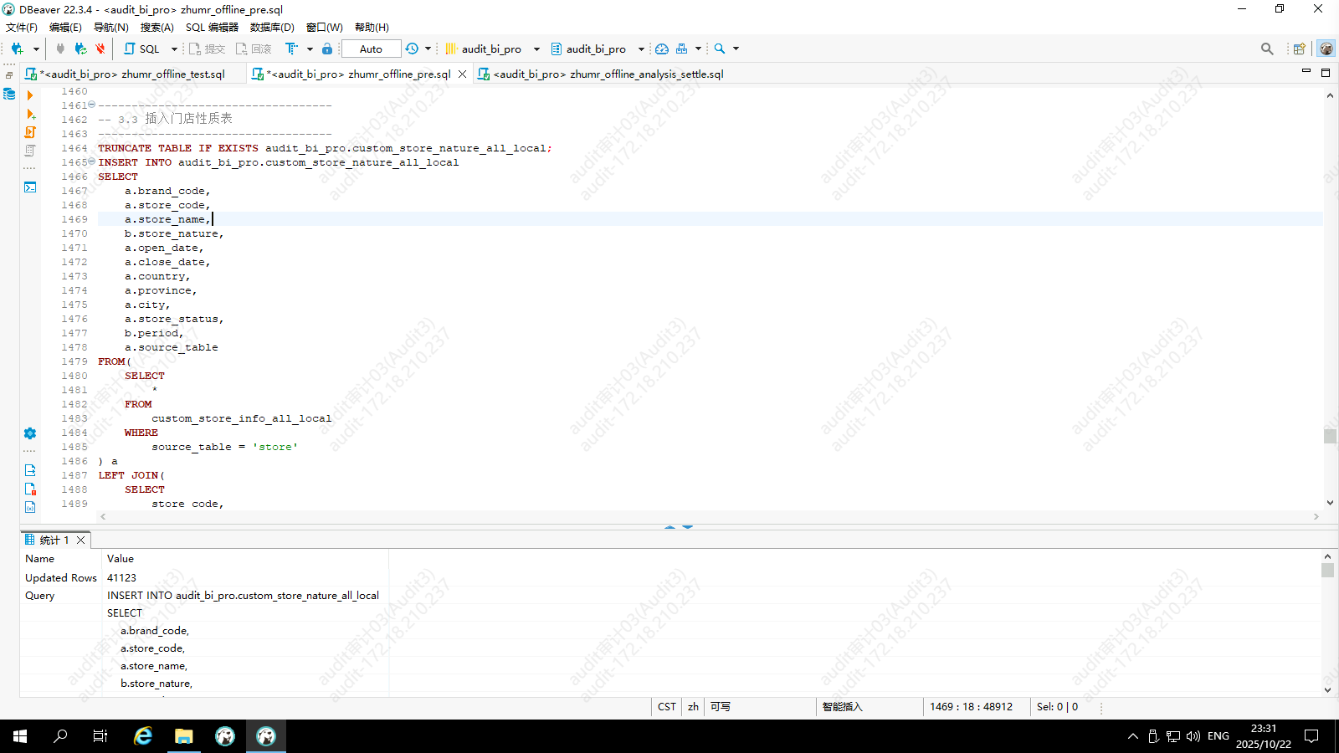The width and height of the screenshot is (1339, 753).
Task: Close the 统计 1 results tab
Action: coord(81,540)
